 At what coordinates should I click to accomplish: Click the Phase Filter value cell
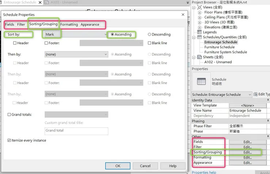coord(248,126)
